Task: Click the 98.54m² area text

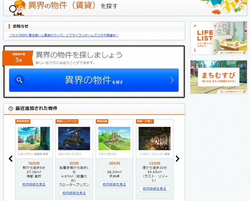Action: click(x=114, y=172)
